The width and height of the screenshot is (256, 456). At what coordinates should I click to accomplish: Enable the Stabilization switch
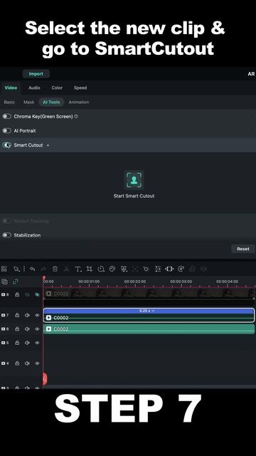tap(6, 235)
